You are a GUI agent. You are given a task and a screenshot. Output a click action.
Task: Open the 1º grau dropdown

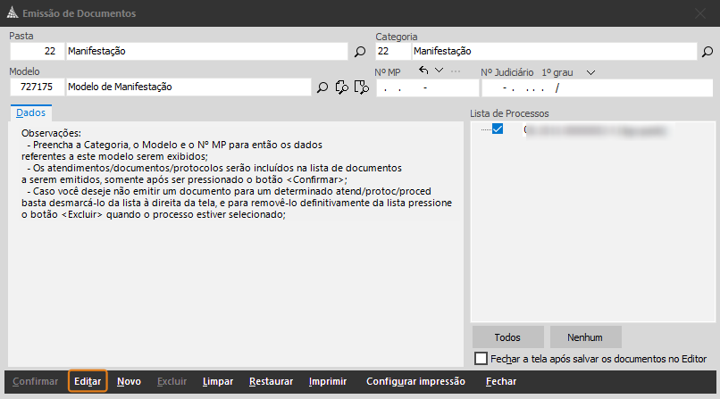click(x=591, y=72)
